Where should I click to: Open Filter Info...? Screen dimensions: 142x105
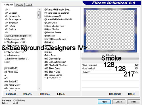pyautogui.click(x=44, y=94)
